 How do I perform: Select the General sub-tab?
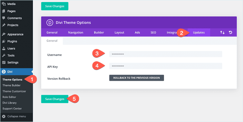(x=52, y=41)
